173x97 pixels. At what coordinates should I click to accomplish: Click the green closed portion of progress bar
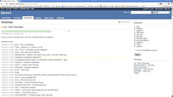26,31
